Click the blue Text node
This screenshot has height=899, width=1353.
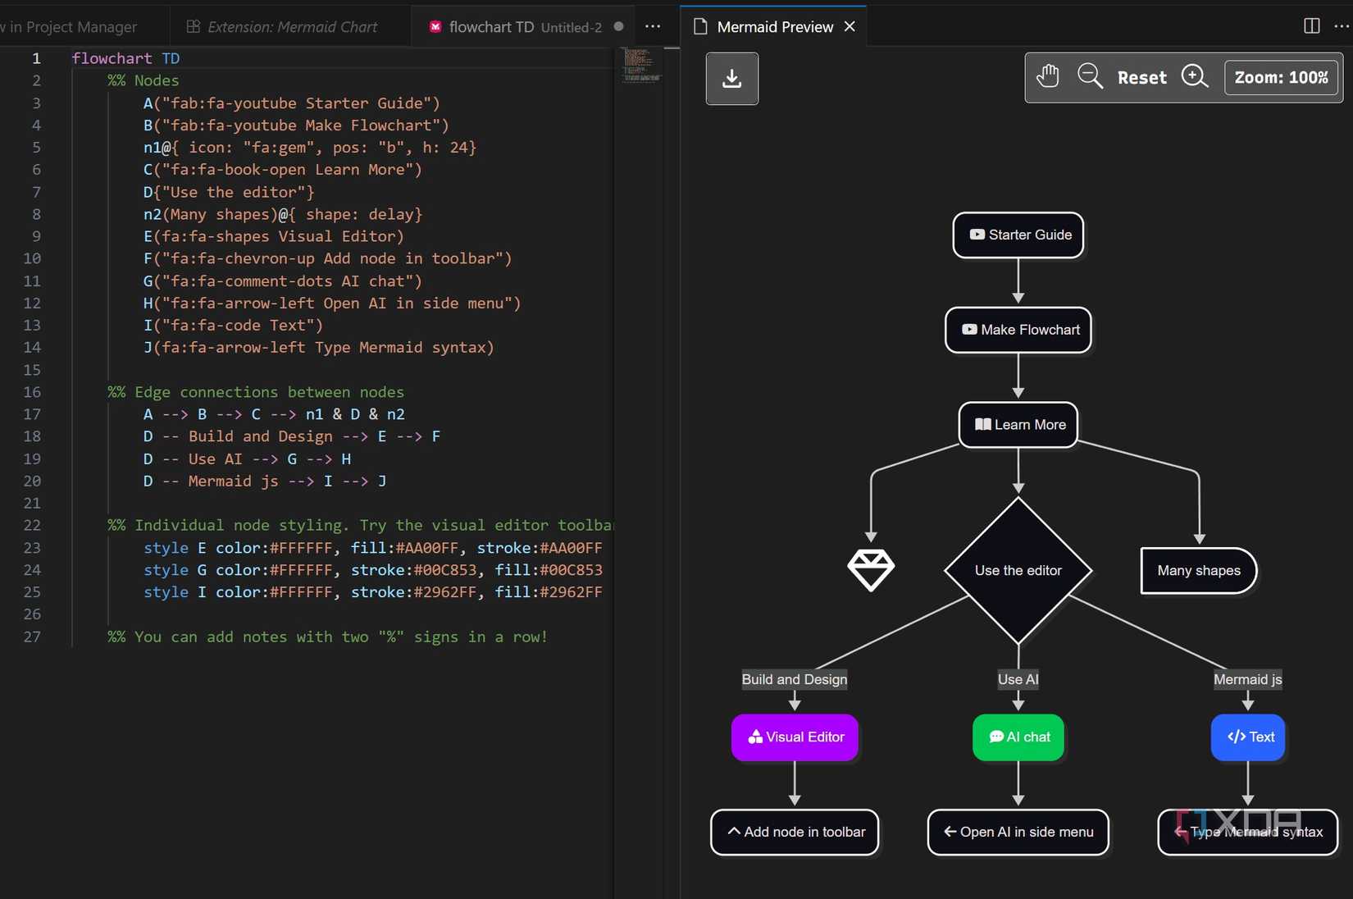click(1248, 737)
